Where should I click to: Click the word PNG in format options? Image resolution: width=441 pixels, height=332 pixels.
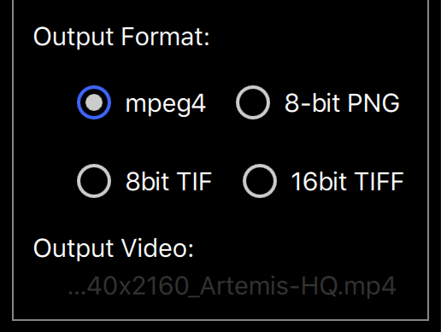[373, 102]
